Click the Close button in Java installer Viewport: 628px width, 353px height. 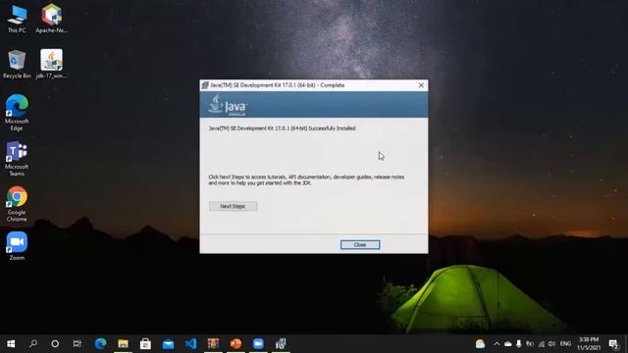(x=360, y=244)
